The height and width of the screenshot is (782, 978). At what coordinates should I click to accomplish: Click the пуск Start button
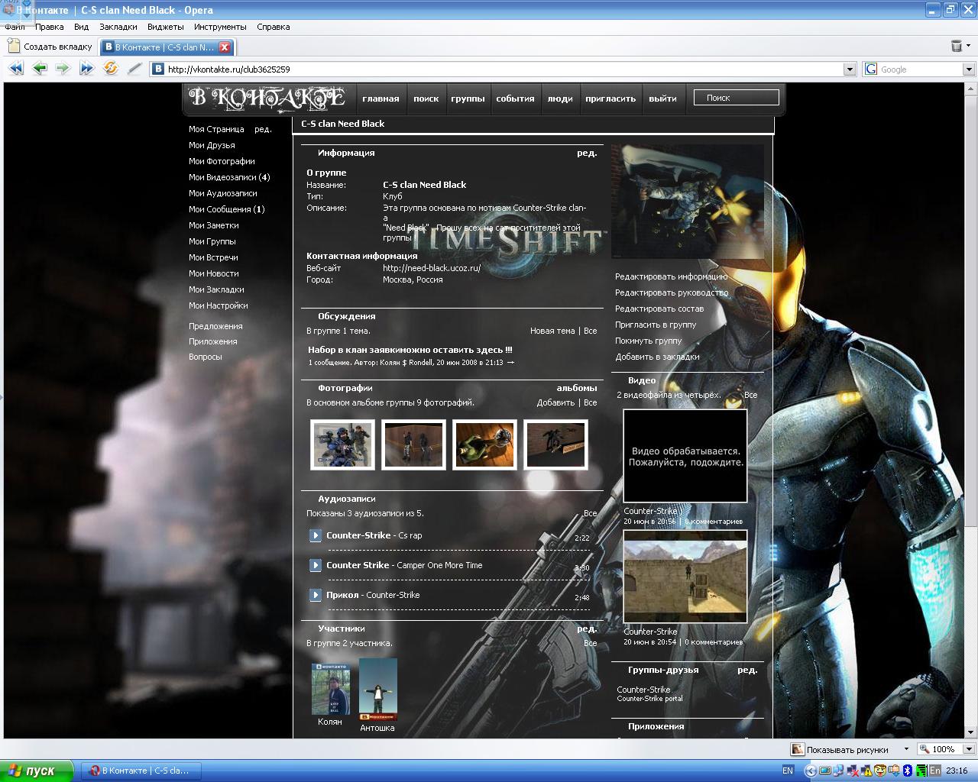click(x=37, y=771)
